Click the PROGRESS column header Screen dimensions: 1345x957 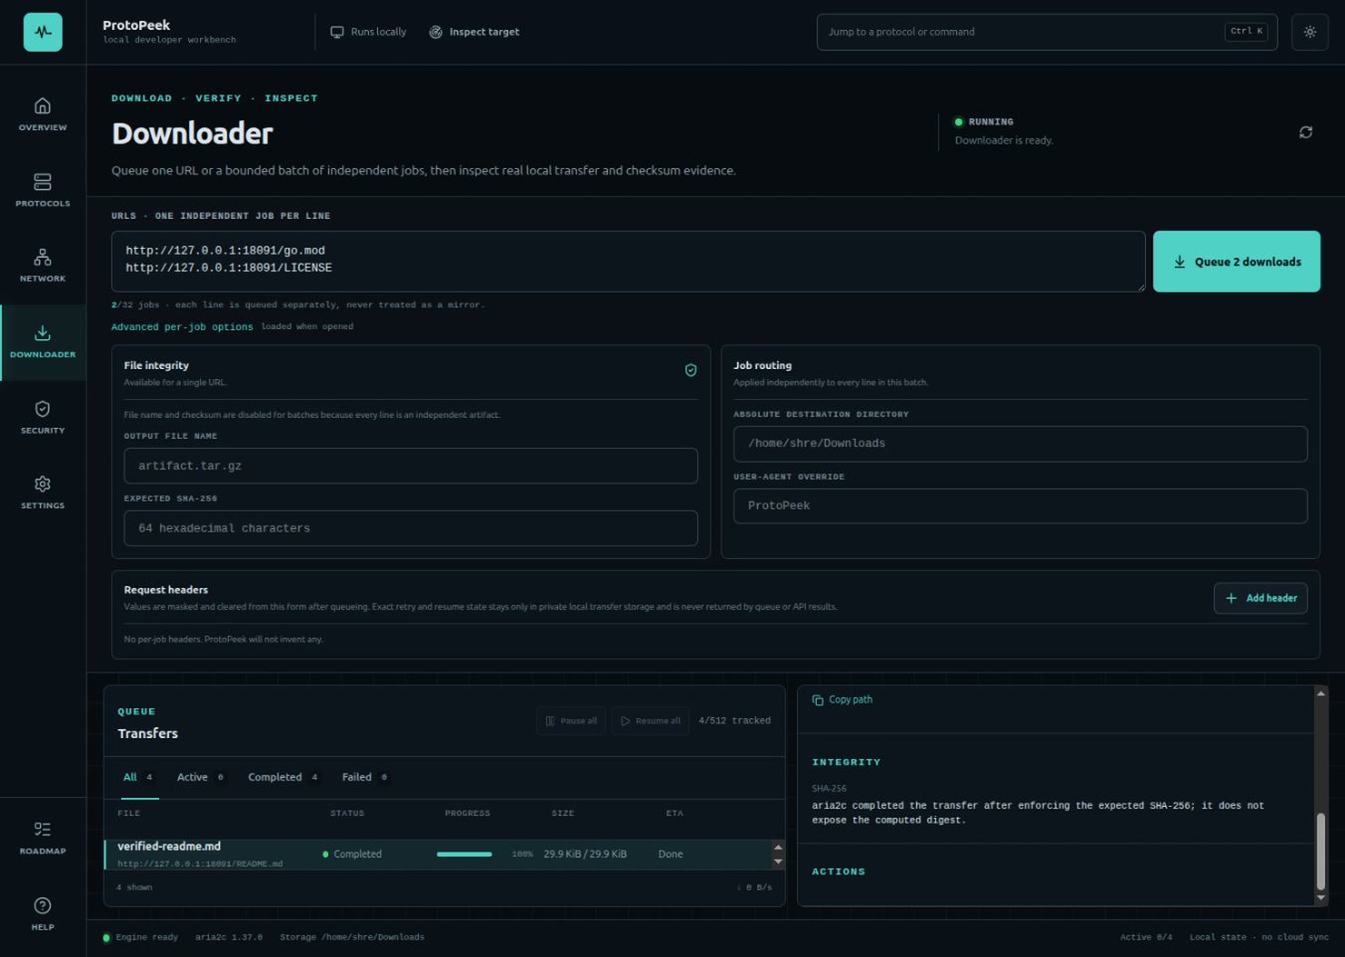point(468,813)
